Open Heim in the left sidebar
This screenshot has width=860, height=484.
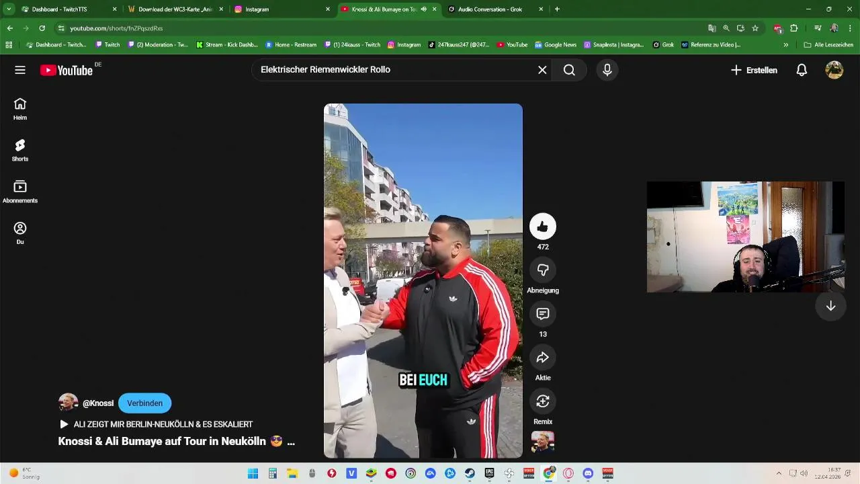[x=20, y=108]
